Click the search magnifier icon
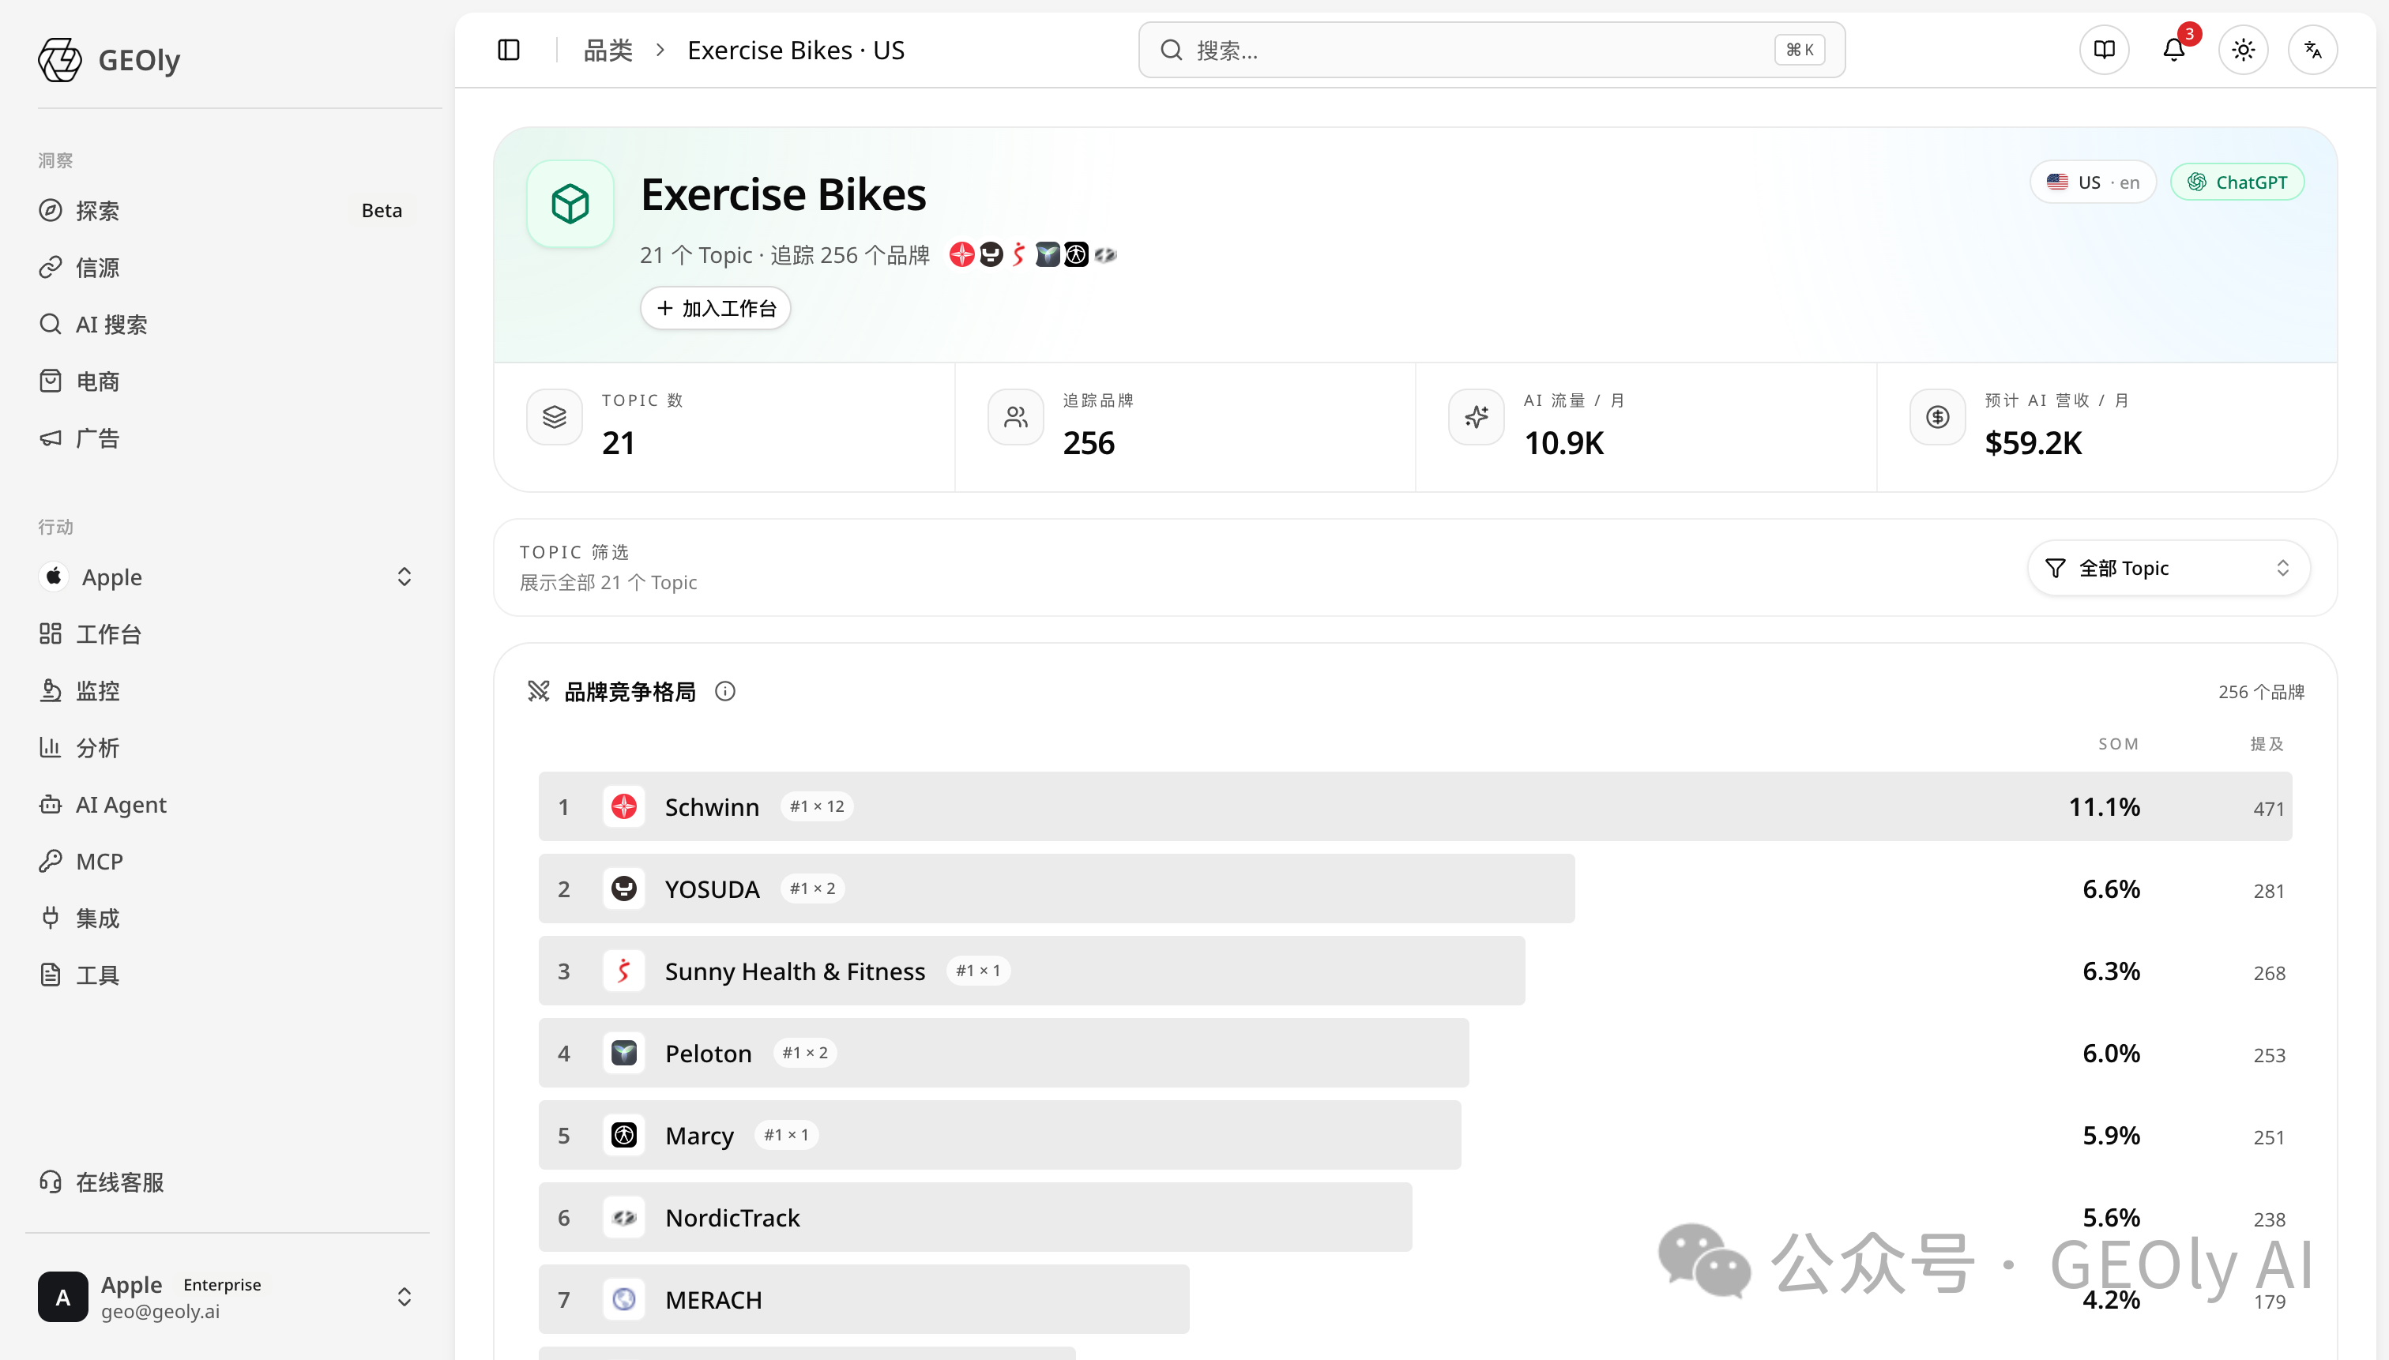Image resolution: width=2389 pixels, height=1360 pixels. pos(1171,50)
